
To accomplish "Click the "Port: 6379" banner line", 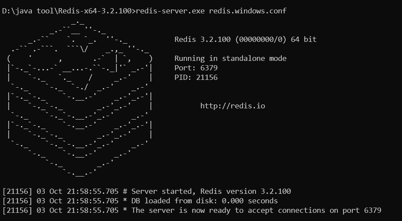I will tap(196, 68).
